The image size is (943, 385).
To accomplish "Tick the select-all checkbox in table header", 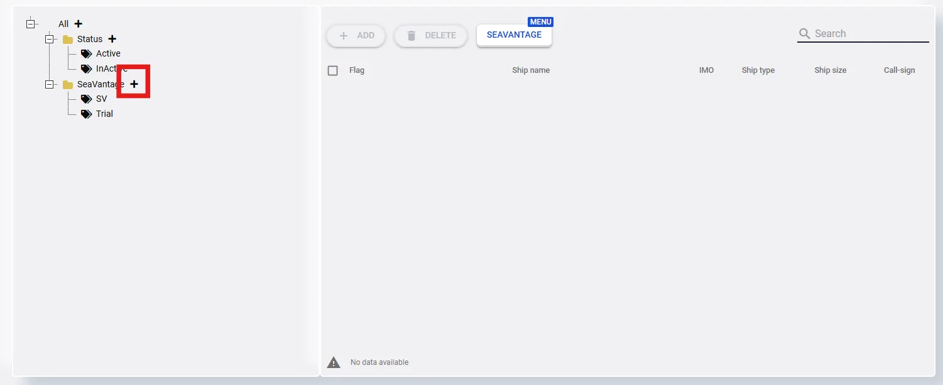I will tap(333, 70).
